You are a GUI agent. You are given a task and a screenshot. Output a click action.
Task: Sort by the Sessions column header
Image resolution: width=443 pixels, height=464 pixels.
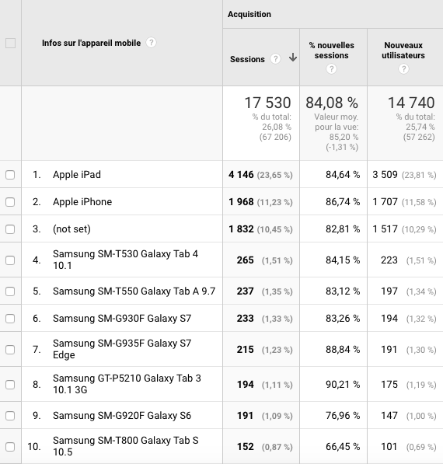click(x=247, y=59)
